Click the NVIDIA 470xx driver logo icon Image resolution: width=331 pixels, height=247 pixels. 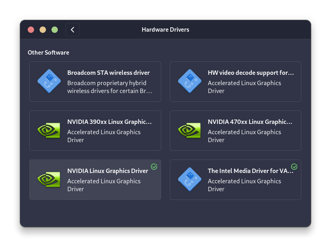pos(189,130)
